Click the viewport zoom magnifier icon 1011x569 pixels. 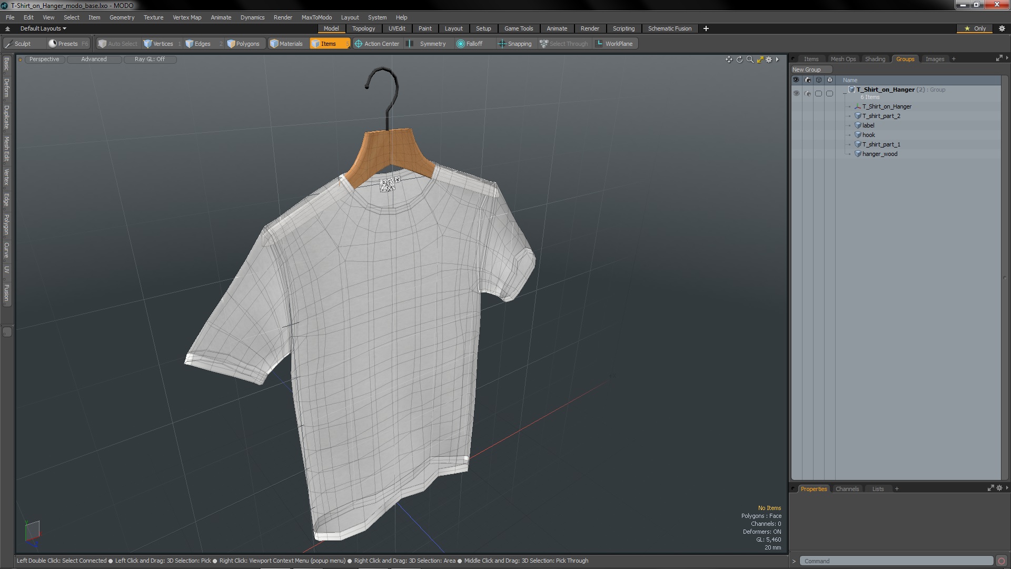pyautogui.click(x=750, y=60)
